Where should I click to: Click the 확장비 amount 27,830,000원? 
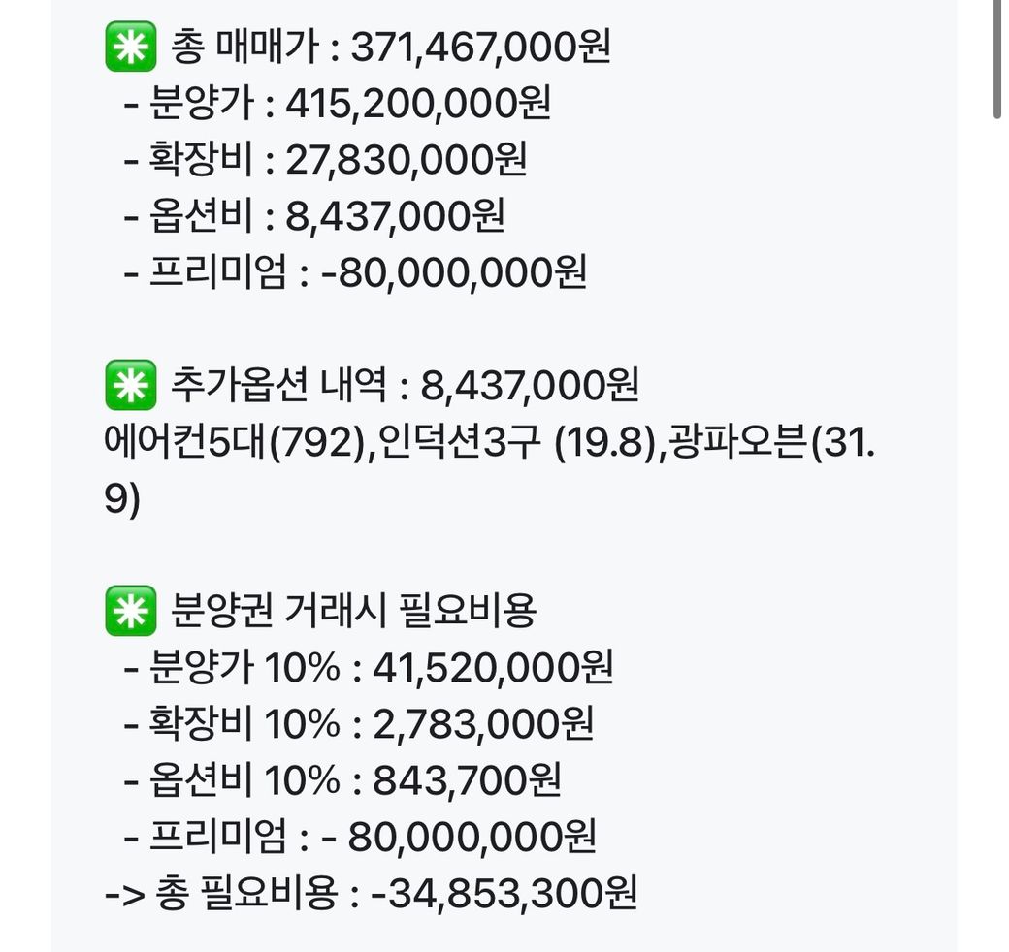(406, 160)
